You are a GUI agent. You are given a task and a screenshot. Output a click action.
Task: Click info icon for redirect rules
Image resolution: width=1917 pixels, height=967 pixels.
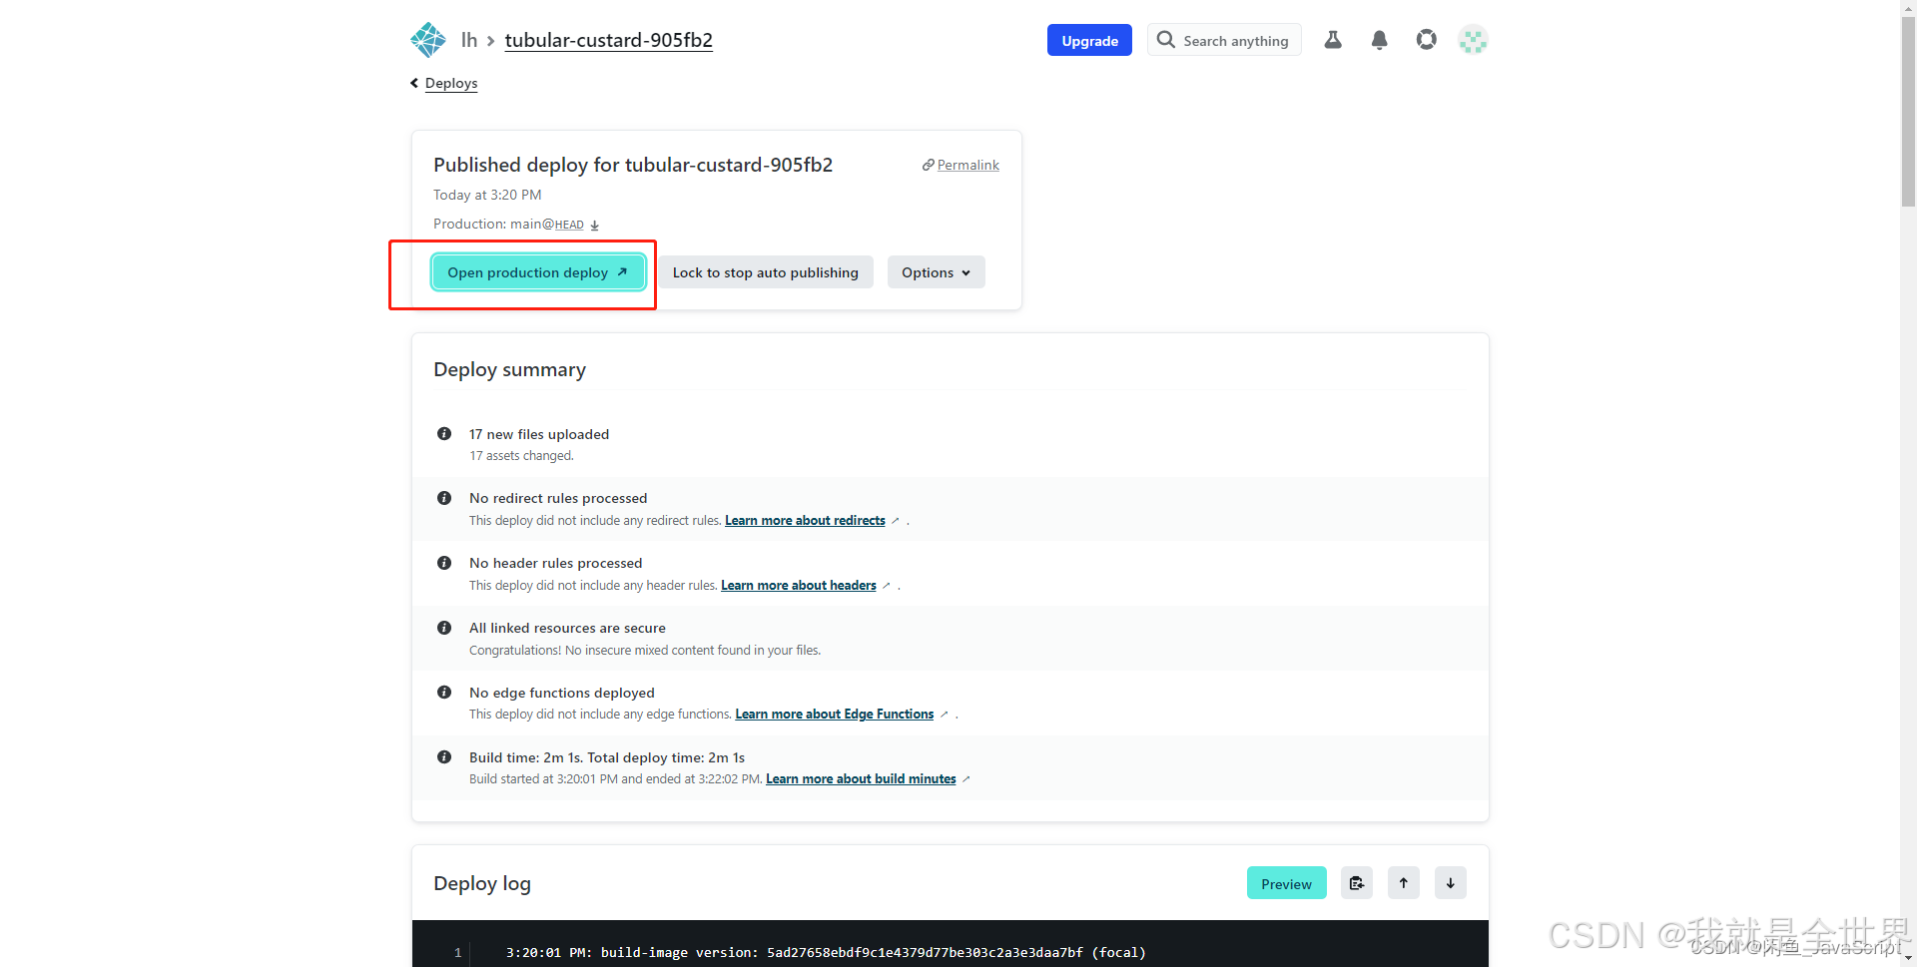(x=444, y=498)
